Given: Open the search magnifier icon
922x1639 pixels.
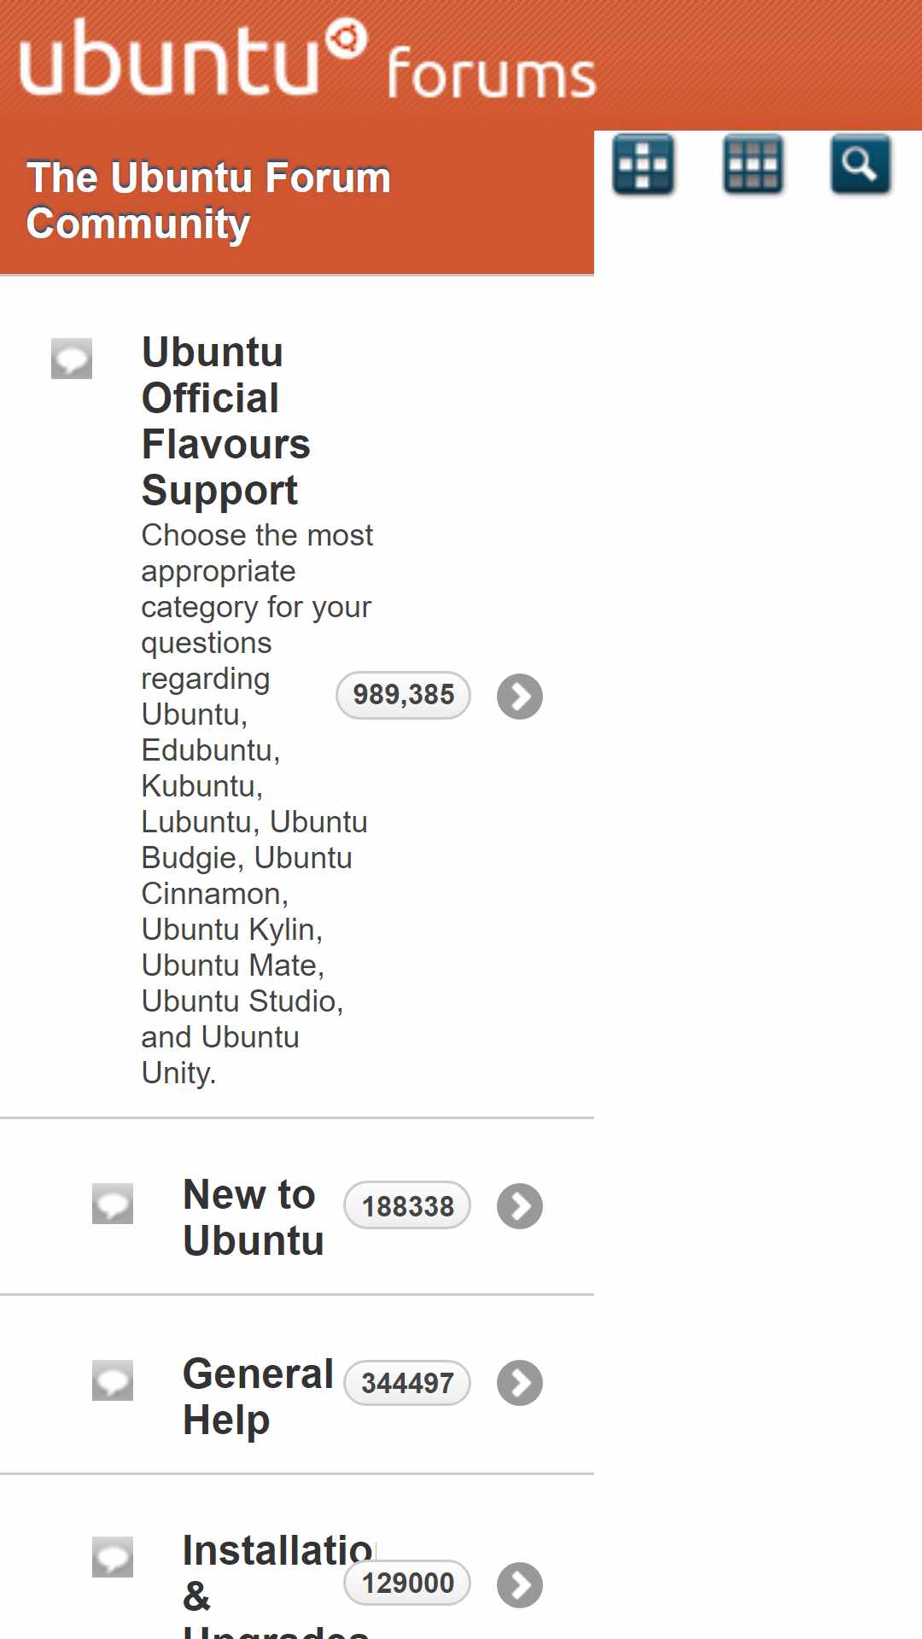Looking at the screenshot, I should pyautogui.click(x=861, y=164).
